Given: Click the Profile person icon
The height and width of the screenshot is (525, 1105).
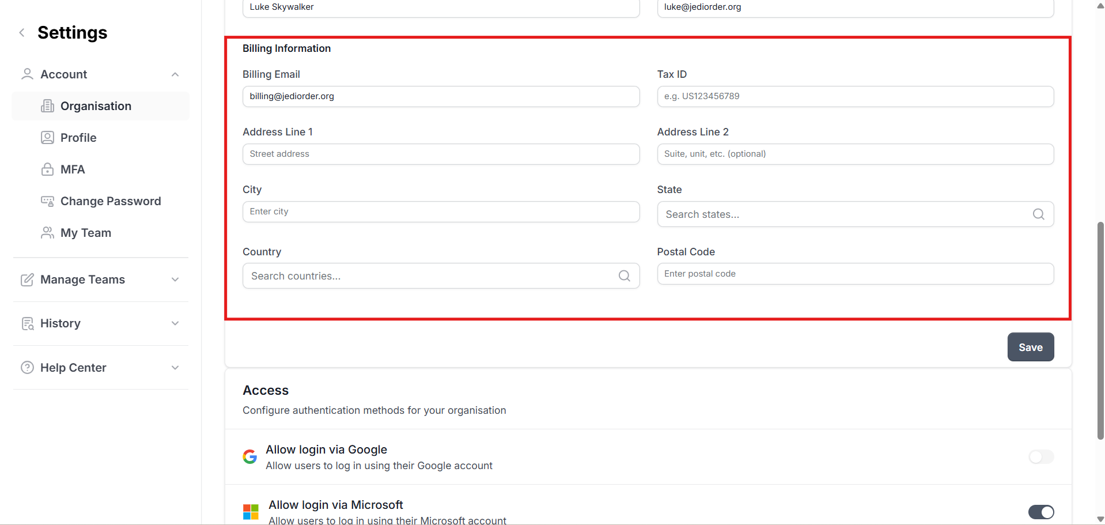Looking at the screenshot, I should point(47,138).
